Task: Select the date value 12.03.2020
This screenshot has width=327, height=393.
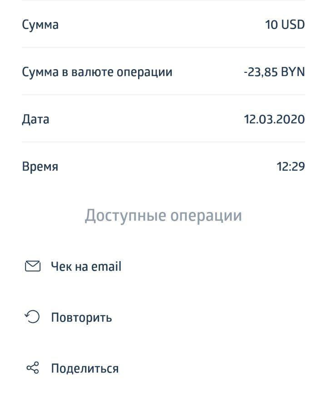Action: point(274,119)
